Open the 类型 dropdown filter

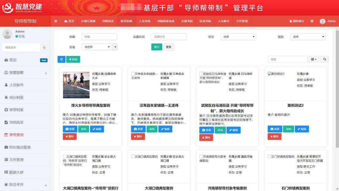308,37
